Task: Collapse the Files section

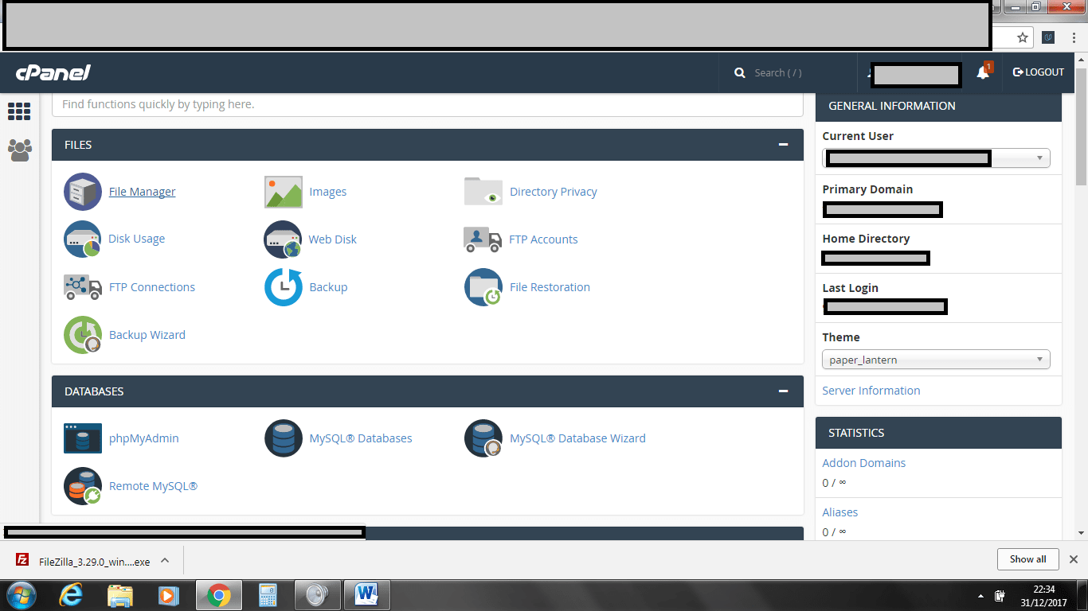Action: (x=783, y=145)
